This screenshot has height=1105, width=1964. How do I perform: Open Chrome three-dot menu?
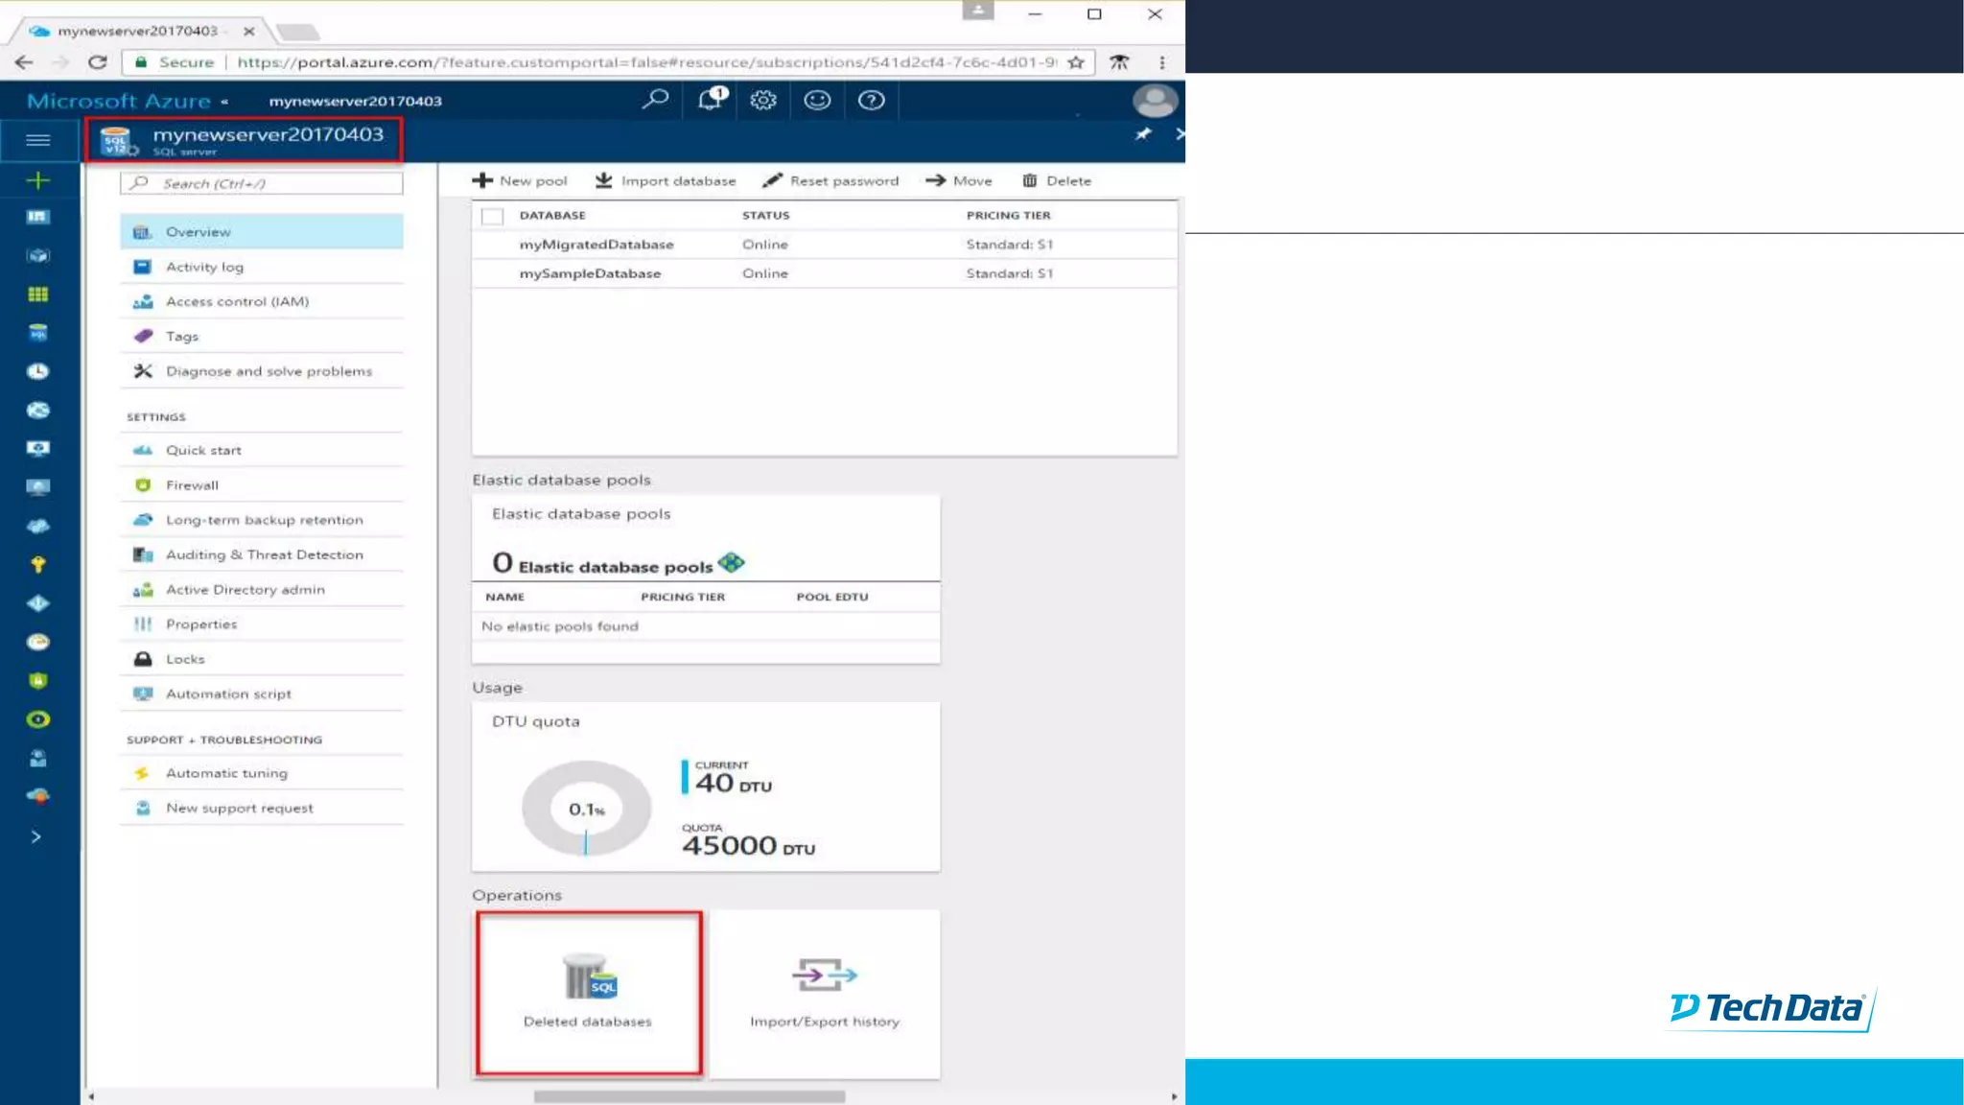click(x=1162, y=62)
